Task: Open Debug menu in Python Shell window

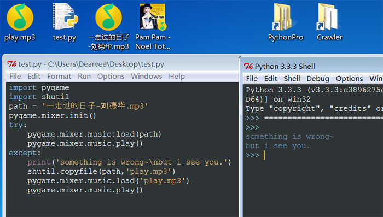Action: click(x=318, y=78)
